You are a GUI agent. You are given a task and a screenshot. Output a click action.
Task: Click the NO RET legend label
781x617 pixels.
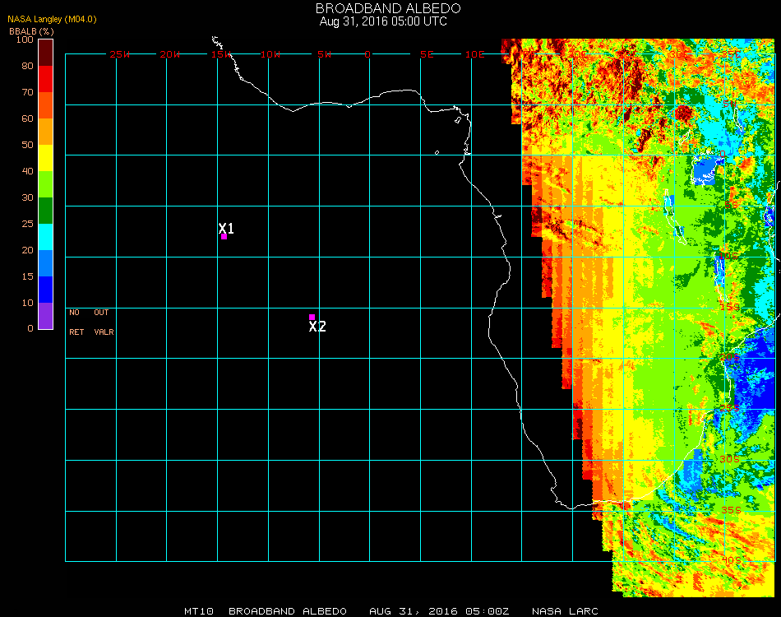pyautogui.click(x=76, y=322)
